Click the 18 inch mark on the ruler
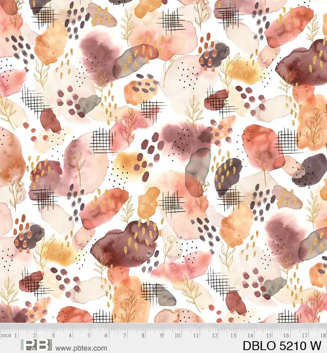Screen dimensions: 327x353 (x=323, y=335)
